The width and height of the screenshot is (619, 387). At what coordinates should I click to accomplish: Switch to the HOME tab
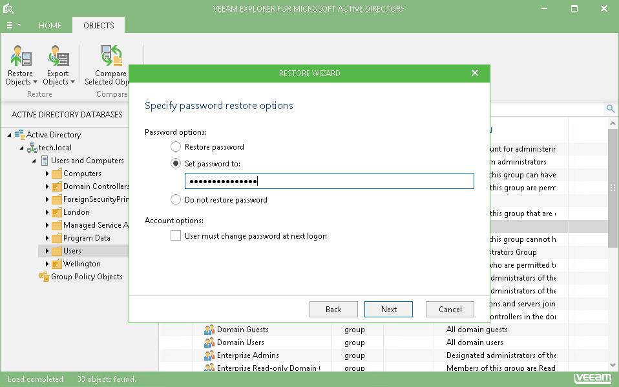tap(50, 26)
